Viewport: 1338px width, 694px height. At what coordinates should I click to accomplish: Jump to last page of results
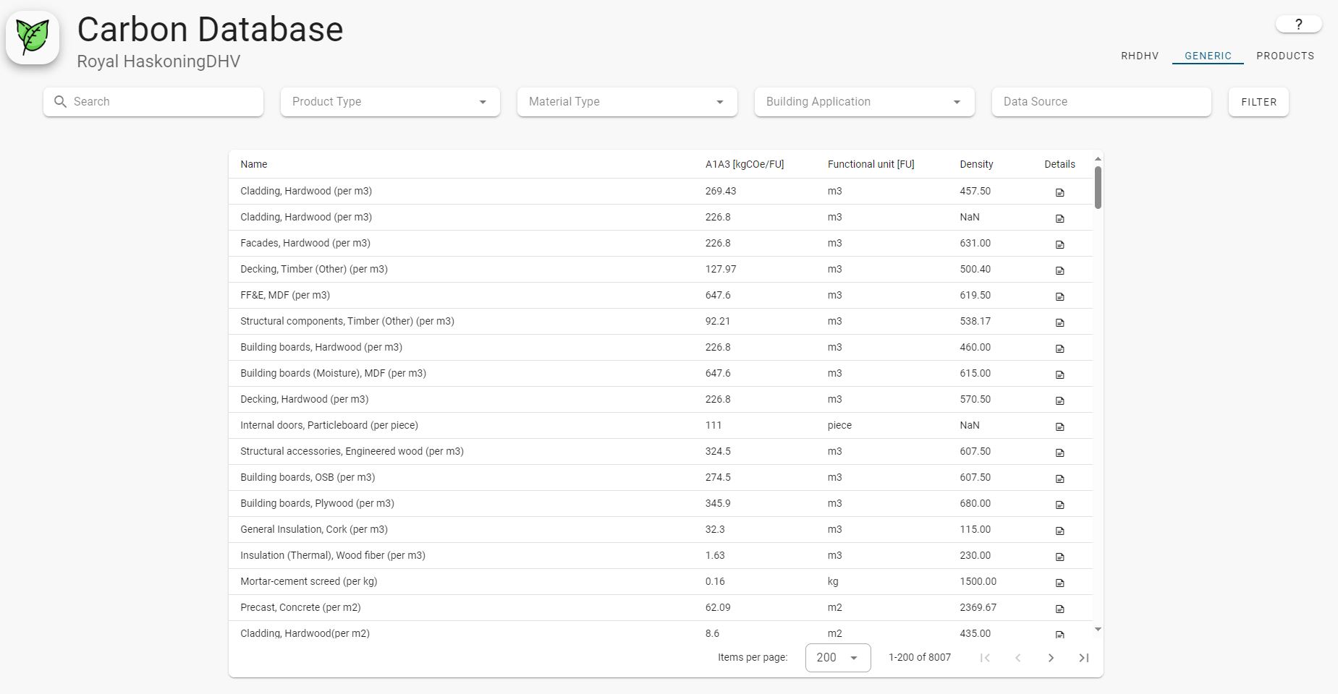coord(1083,658)
